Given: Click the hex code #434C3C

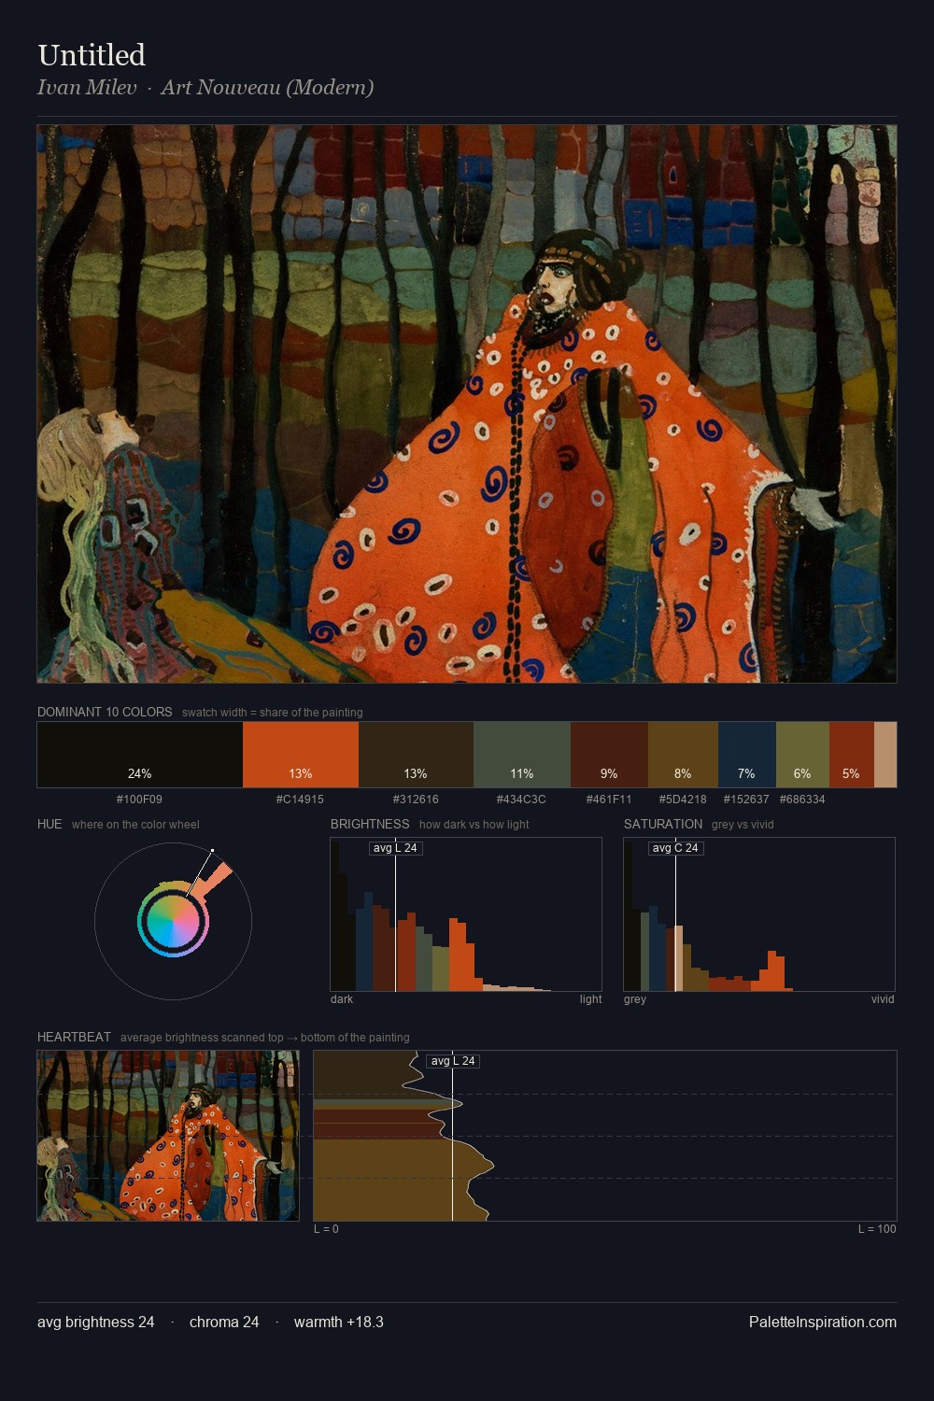Looking at the screenshot, I should 521,800.
